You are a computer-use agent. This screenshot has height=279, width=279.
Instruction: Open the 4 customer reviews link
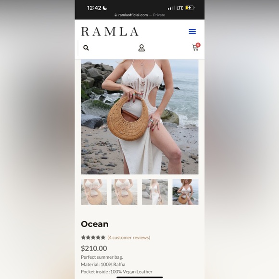coord(129,238)
